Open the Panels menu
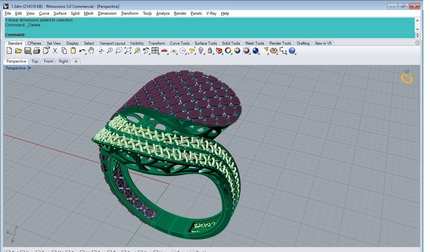This screenshot has height=252, width=430. point(196,13)
